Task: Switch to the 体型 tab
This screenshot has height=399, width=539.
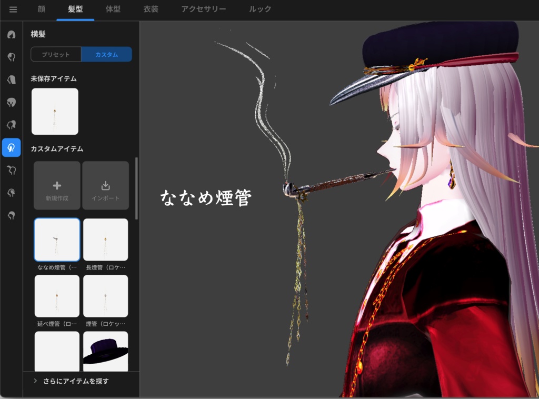Action: (112, 9)
